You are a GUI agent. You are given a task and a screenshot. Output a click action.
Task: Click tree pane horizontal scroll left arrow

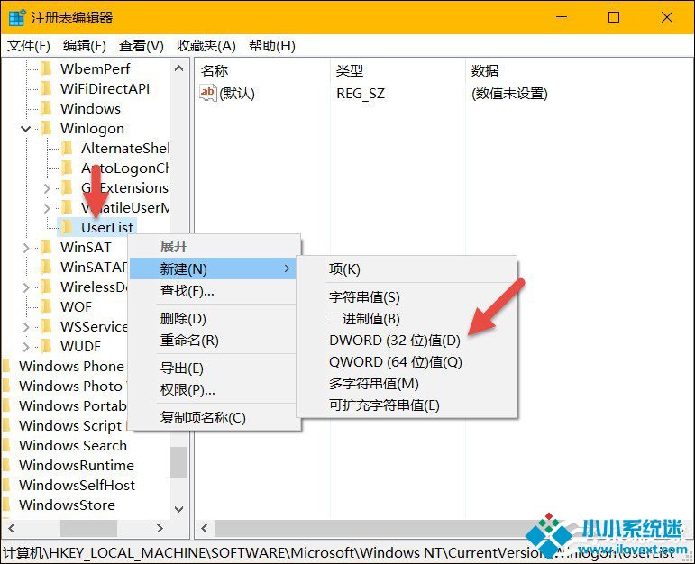pyautogui.click(x=12, y=528)
